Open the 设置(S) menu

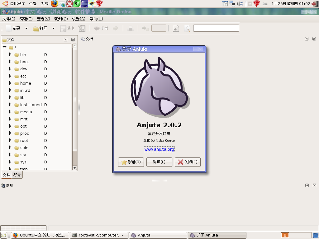tap(79, 19)
